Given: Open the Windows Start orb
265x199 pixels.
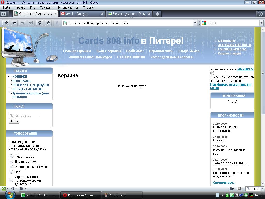Looking at the screenshot, I should click(10, 195).
